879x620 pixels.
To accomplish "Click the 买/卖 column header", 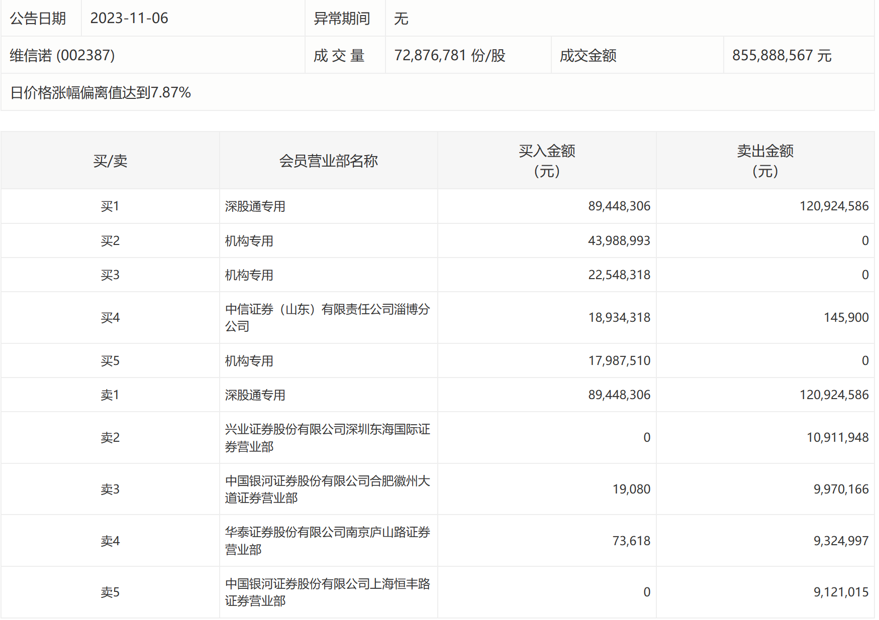I will 110,161.
